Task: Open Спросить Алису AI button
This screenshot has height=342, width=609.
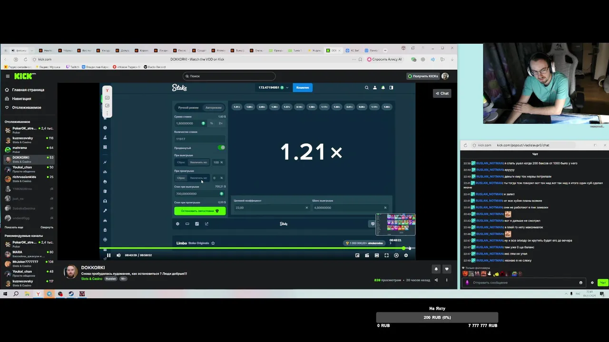Action: (384, 59)
